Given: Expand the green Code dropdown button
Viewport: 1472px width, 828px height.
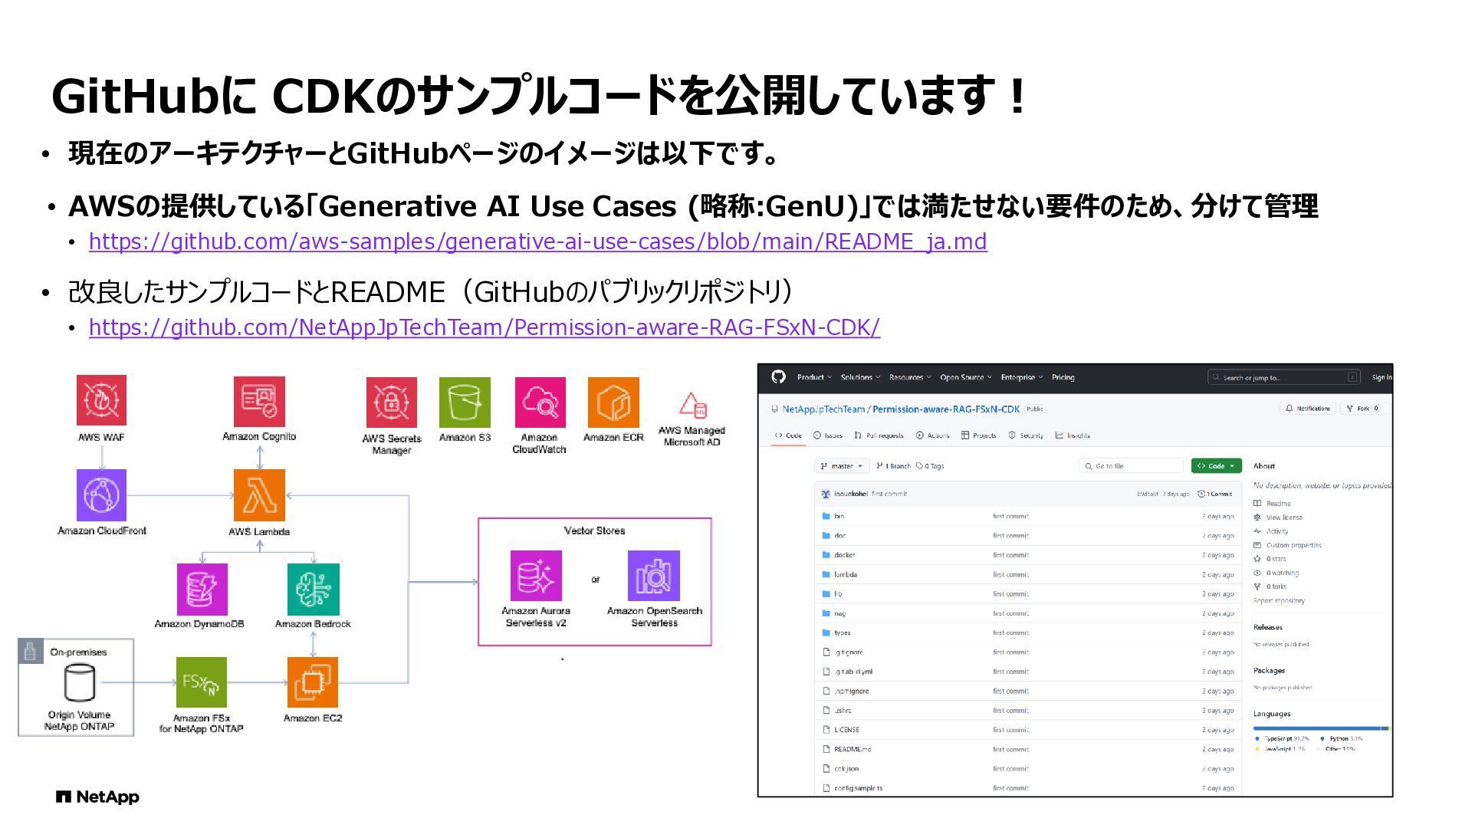Looking at the screenshot, I should point(1216,466).
